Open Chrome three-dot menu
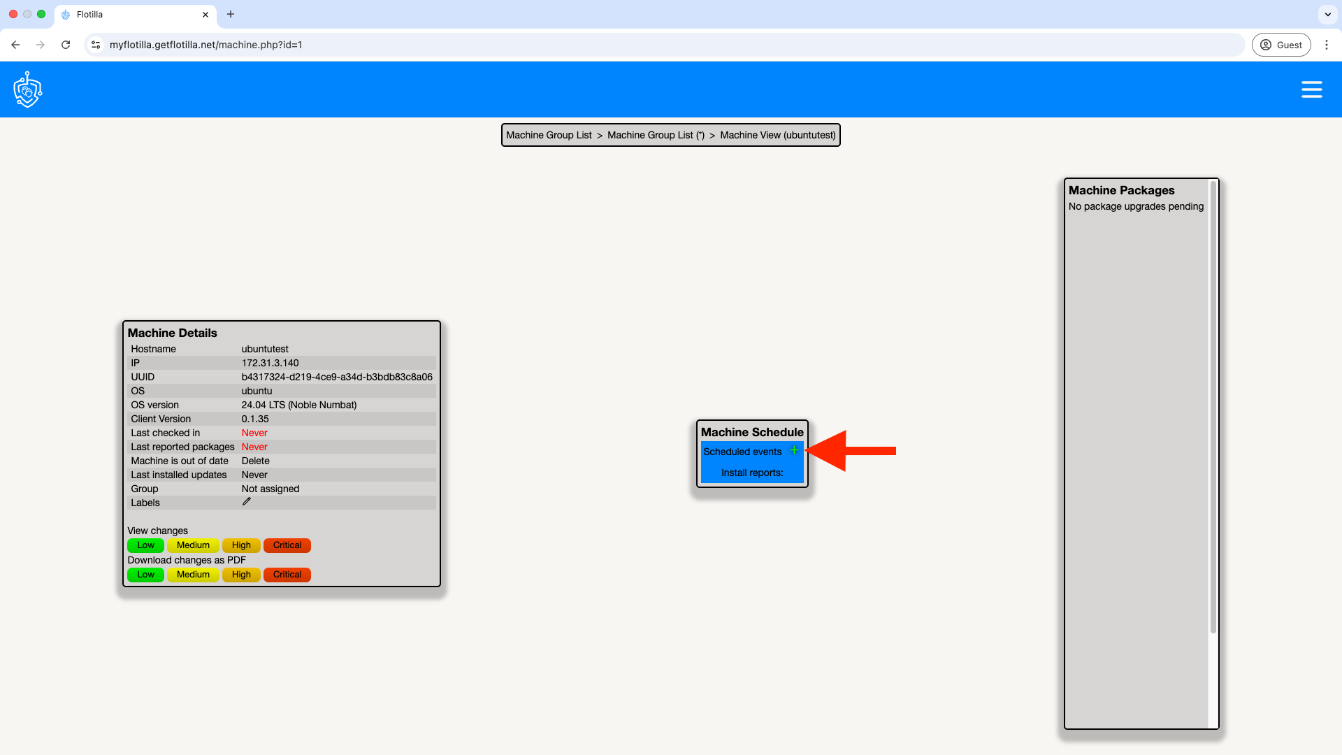1342x755 pixels. [x=1327, y=45]
